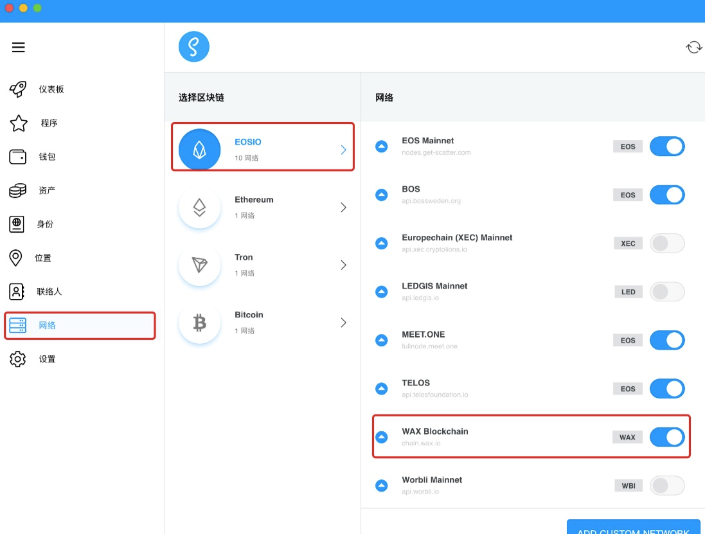Click the blue arrow icon beside Europechain

381,243
